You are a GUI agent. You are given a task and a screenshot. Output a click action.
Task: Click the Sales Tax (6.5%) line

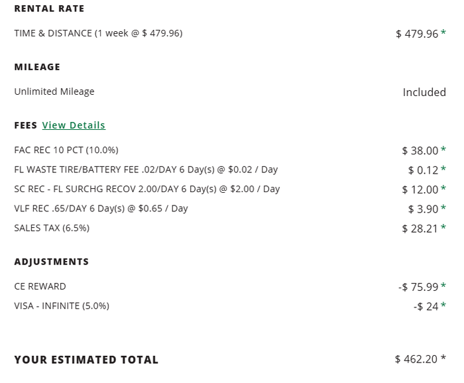[52, 228]
